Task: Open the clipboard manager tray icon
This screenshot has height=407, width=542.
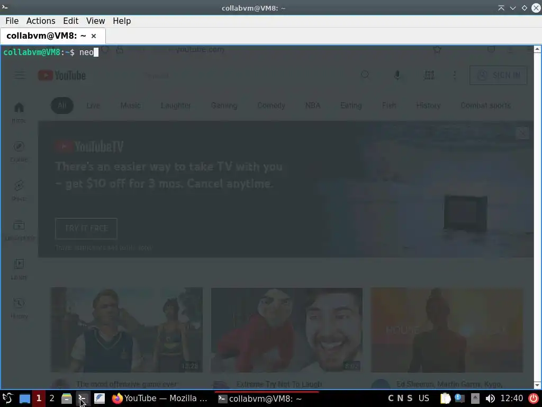Action: 446,399
